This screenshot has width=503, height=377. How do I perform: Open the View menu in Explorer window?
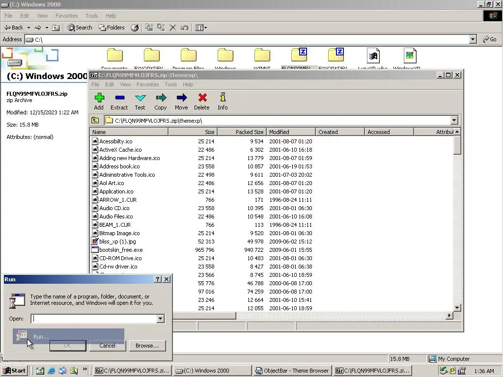tap(42, 16)
